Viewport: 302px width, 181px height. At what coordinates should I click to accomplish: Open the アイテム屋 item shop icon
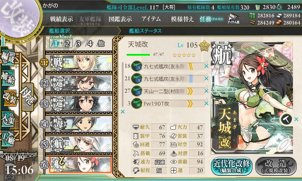(233, 18)
